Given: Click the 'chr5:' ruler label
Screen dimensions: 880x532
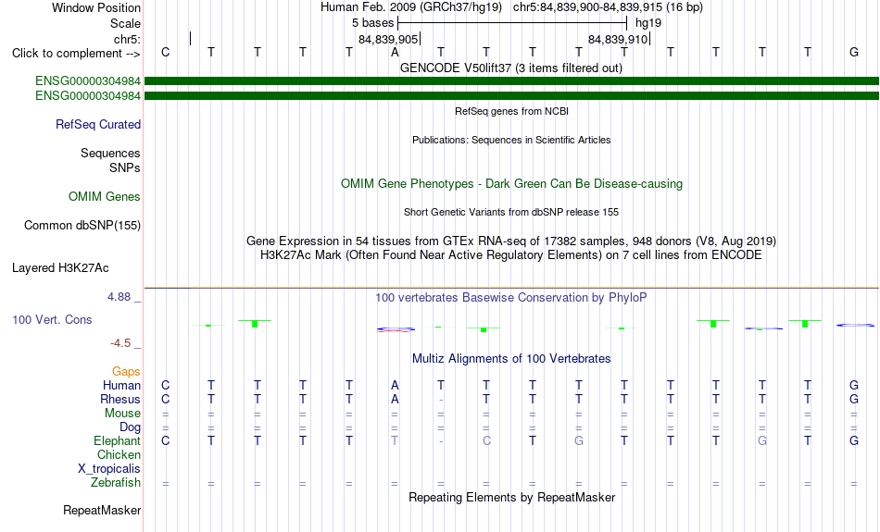Looking at the screenshot, I should (128, 39).
